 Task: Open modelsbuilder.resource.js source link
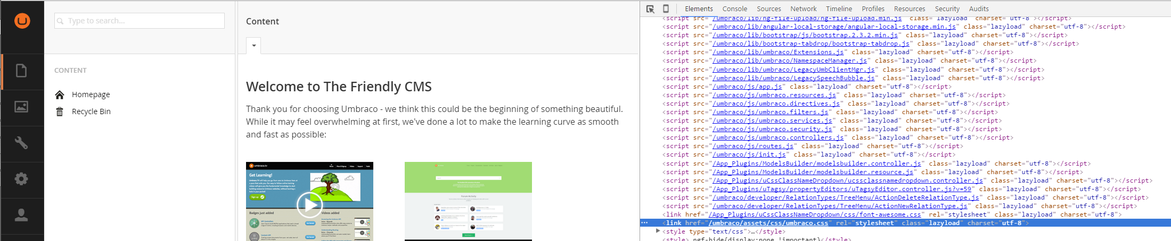(x=813, y=172)
